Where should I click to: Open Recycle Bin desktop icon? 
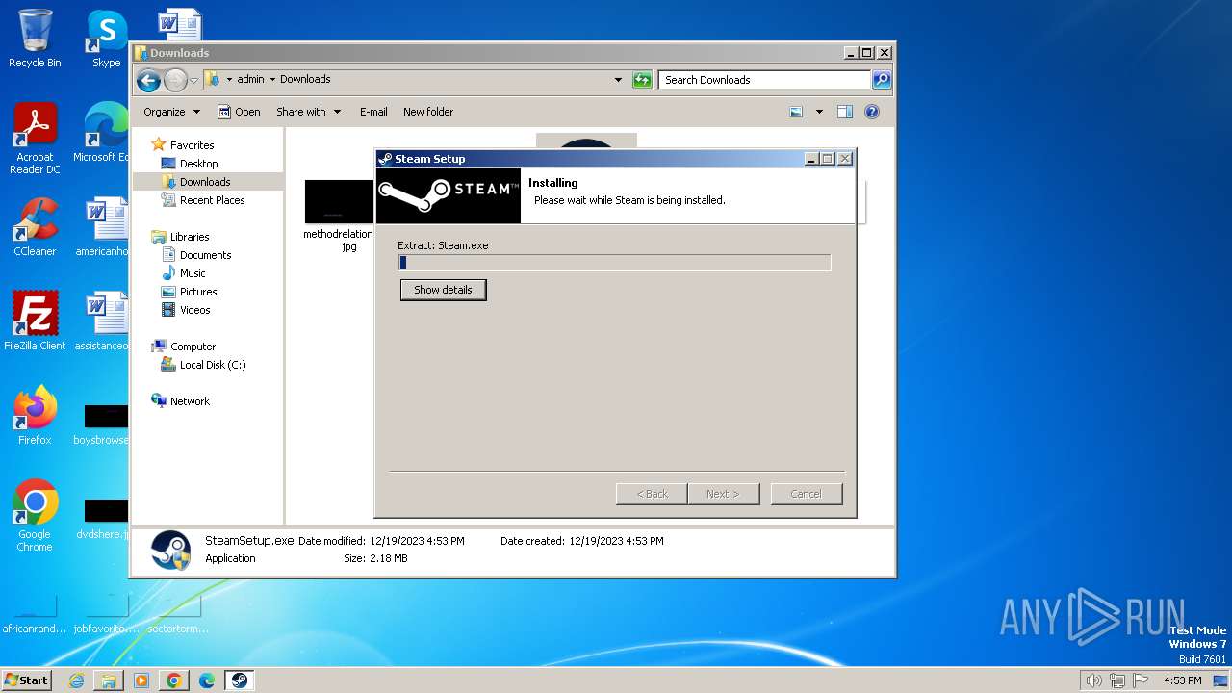35,38
